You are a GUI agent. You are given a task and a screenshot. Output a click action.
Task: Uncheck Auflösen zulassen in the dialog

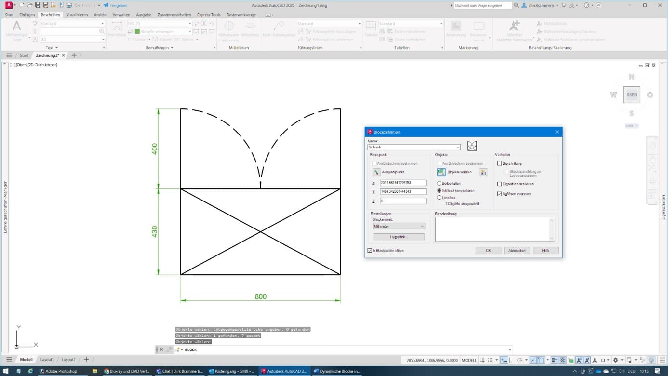tap(499, 193)
